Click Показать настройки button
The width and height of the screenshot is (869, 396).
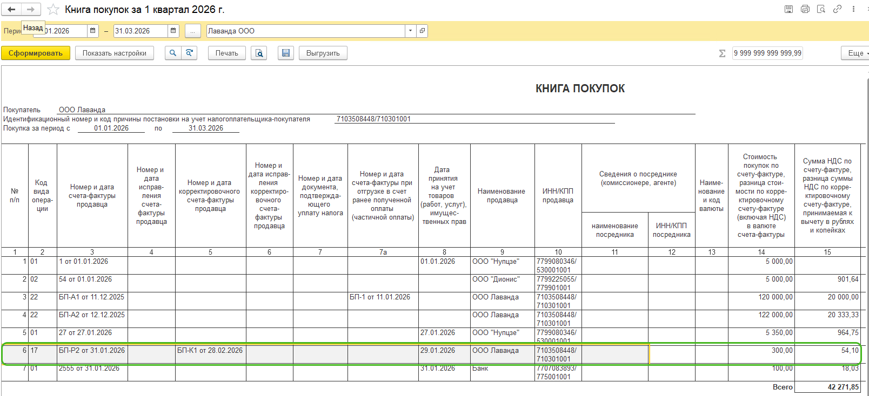[115, 53]
